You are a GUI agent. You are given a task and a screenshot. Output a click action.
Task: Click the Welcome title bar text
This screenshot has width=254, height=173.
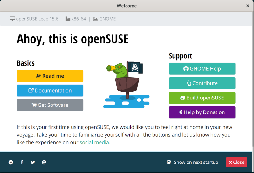click(x=127, y=6)
